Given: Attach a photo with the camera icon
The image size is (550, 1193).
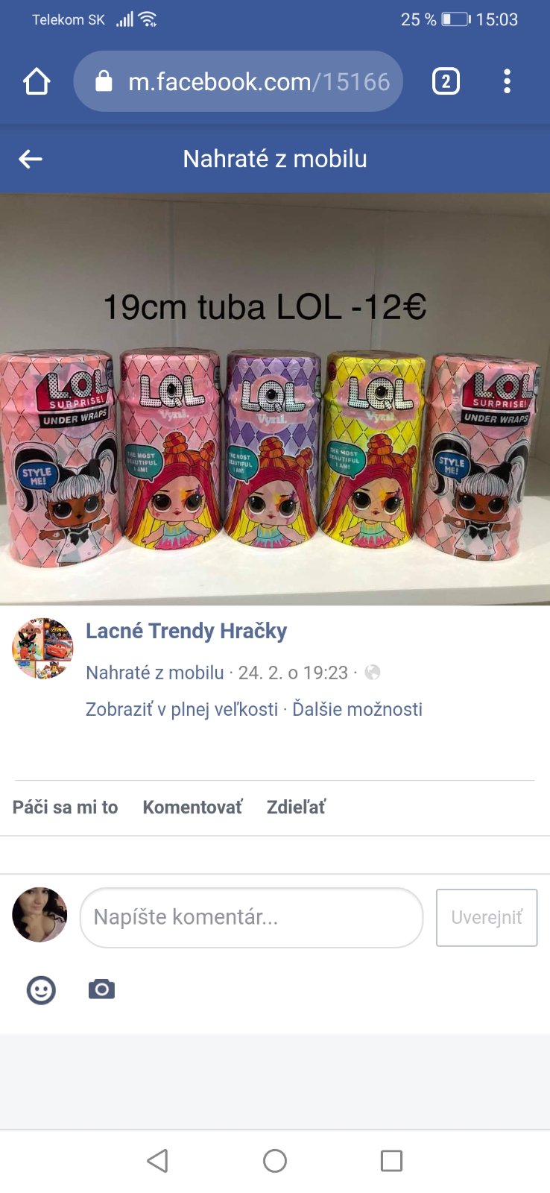Looking at the screenshot, I should coord(101,989).
